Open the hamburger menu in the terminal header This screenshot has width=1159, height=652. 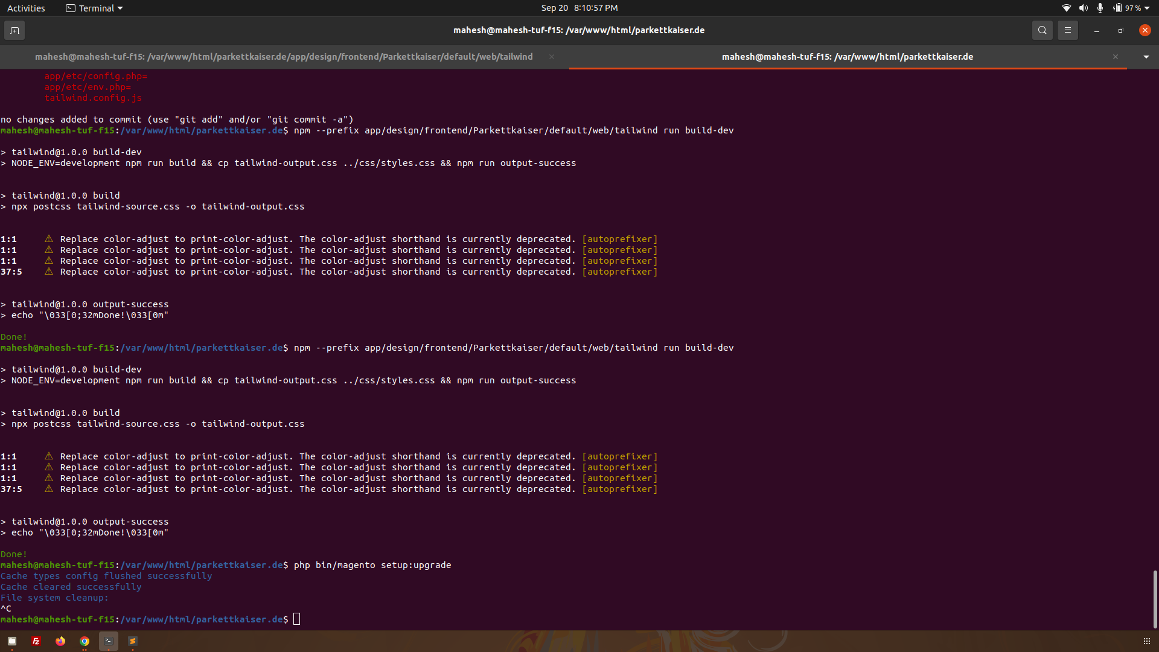click(x=1067, y=30)
